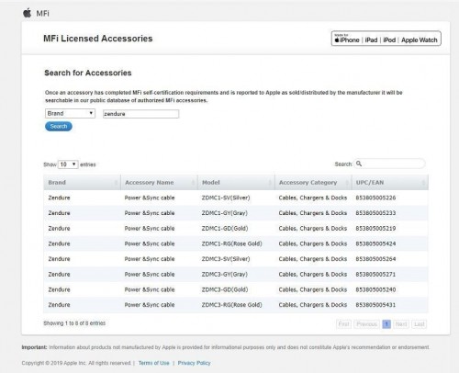Select model ZDMC3-GY(Gray) cell

pos(225,275)
